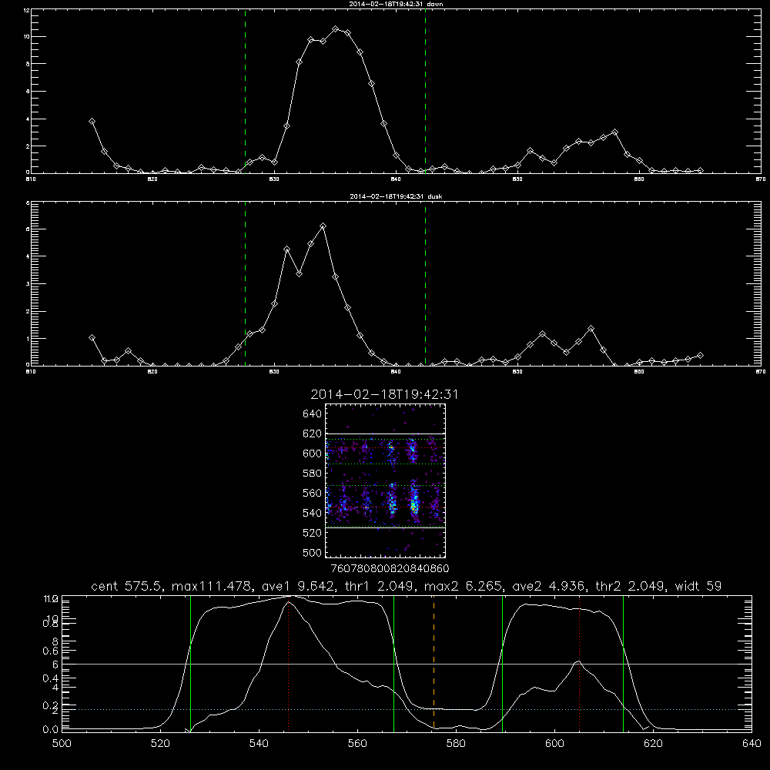Click '540' on the bottom profile plot x-axis
The width and height of the screenshot is (770, 770).
tap(259, 744)
